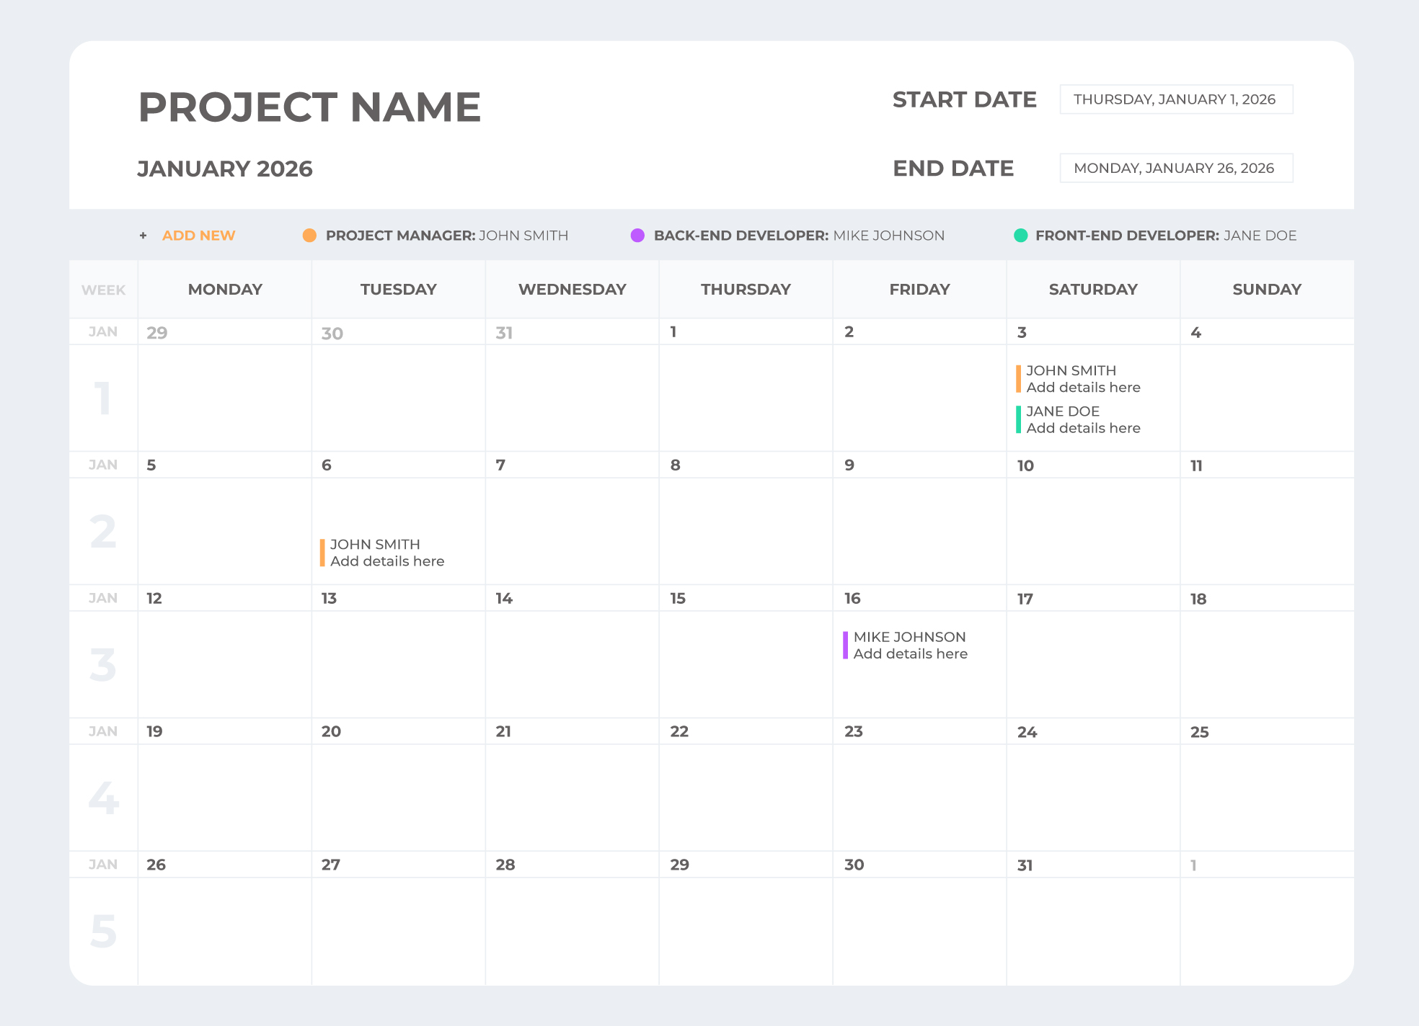The width and height of the screenshot is (1419, 1026).
Task: Click the End Date input field
Action: point(1175,168)
